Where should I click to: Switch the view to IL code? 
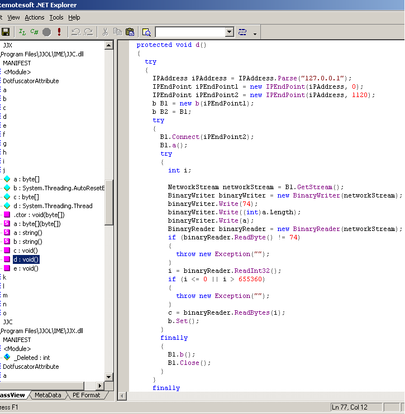[x=22, y=32]
